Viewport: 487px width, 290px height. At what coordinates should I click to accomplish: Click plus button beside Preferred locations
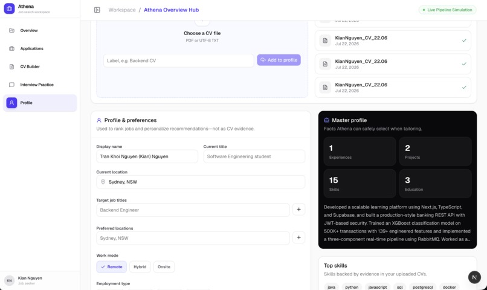pyautogui.click(x=298, y=237)
